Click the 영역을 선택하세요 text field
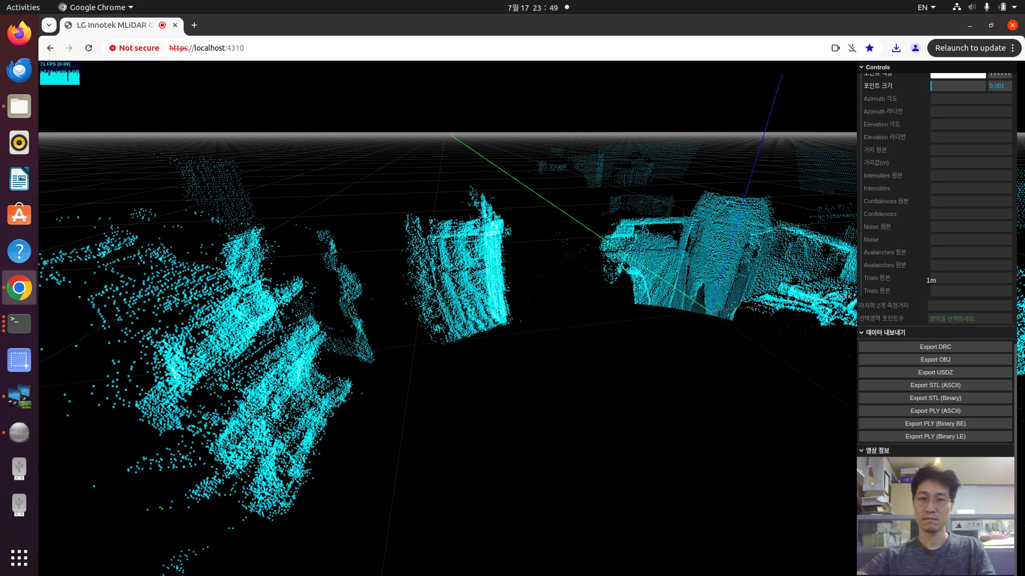Viewport: 1025px width, 576px height. (x=970, y=318)
